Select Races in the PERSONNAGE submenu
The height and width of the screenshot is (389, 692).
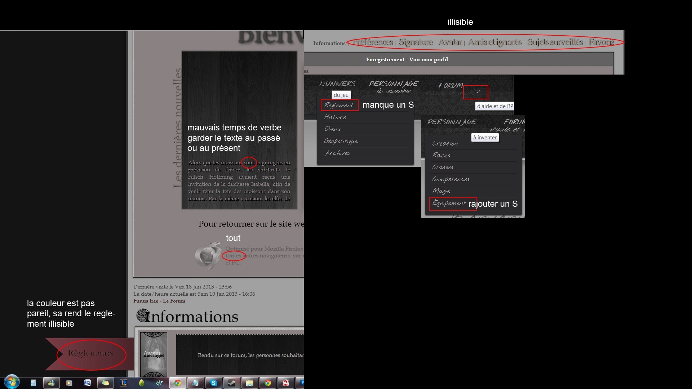tap(441, 155)
